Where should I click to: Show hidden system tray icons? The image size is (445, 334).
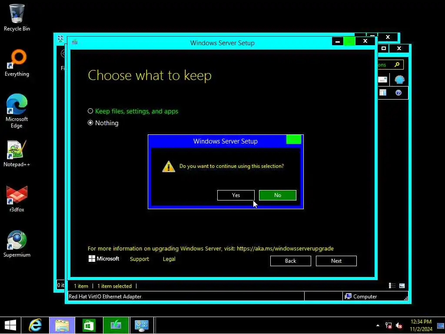pos(378,325)
